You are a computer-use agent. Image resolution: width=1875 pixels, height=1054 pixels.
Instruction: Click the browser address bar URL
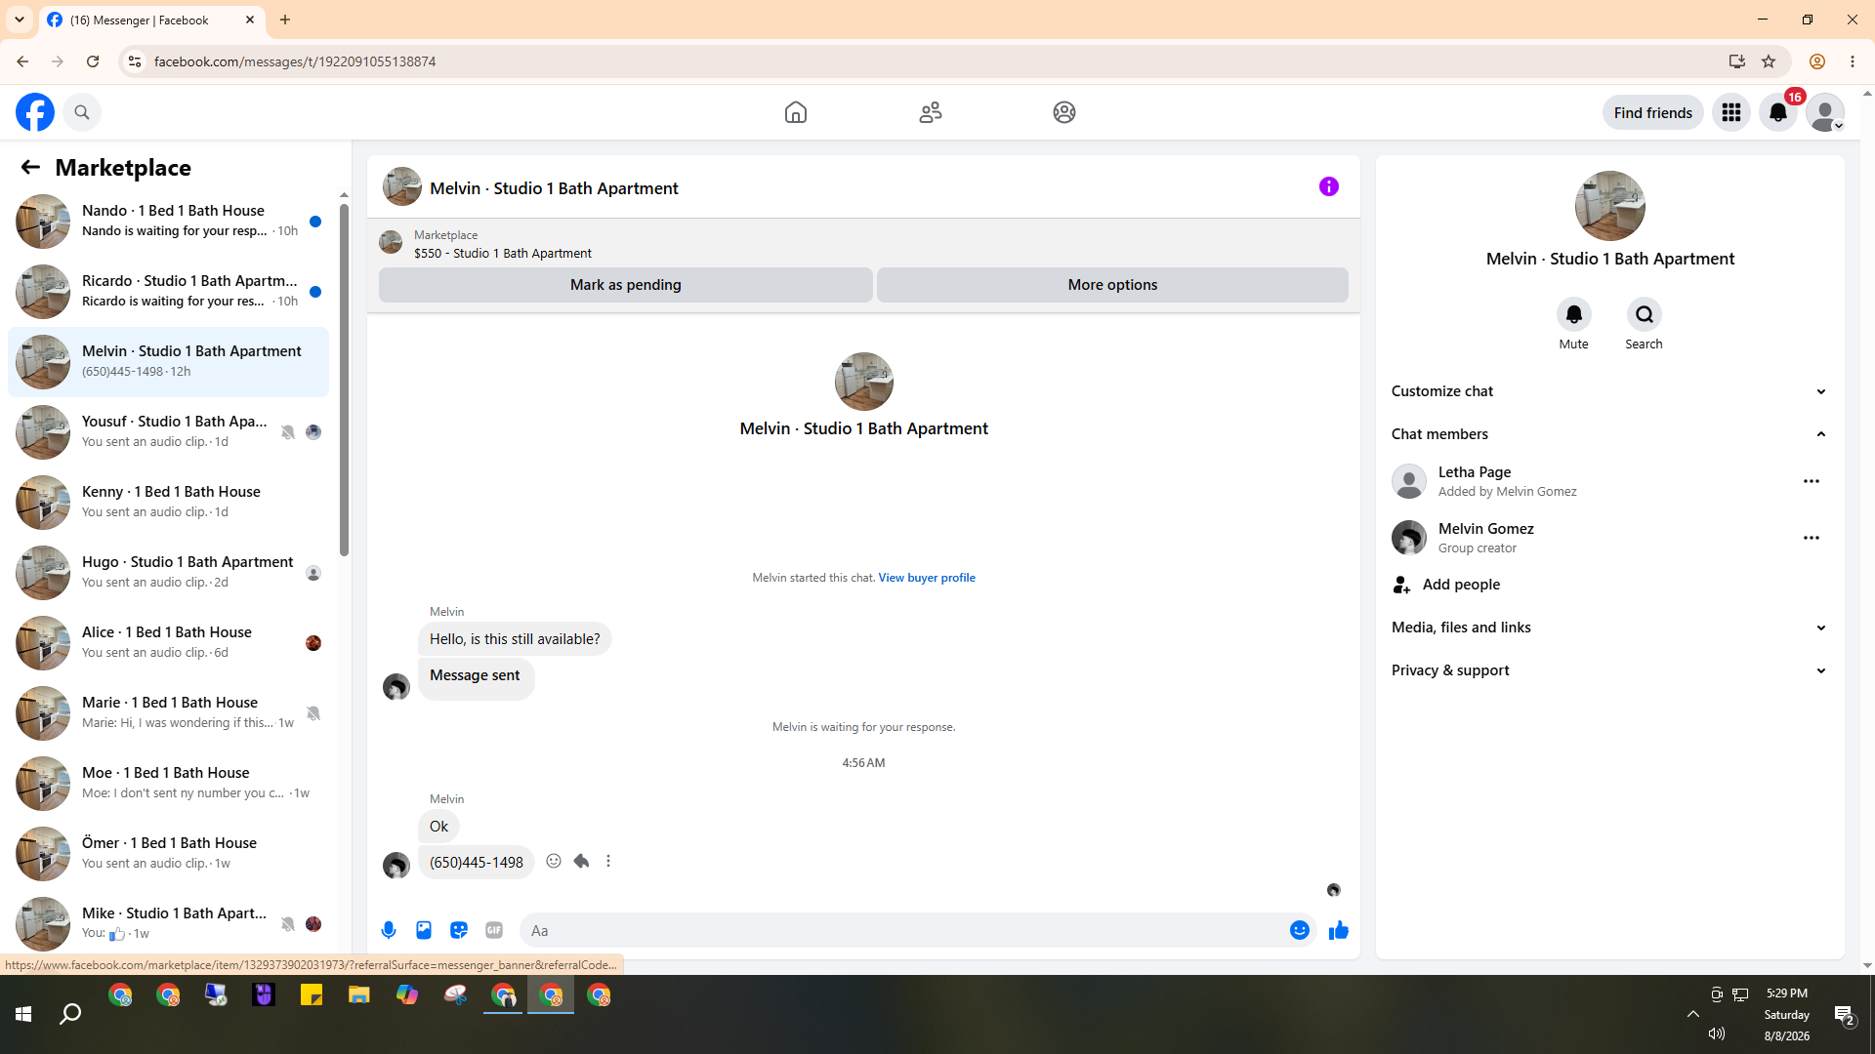295,61
